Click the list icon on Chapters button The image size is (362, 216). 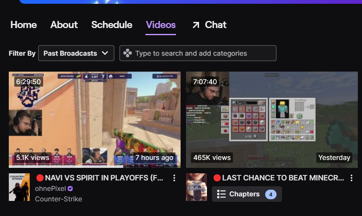221,194
